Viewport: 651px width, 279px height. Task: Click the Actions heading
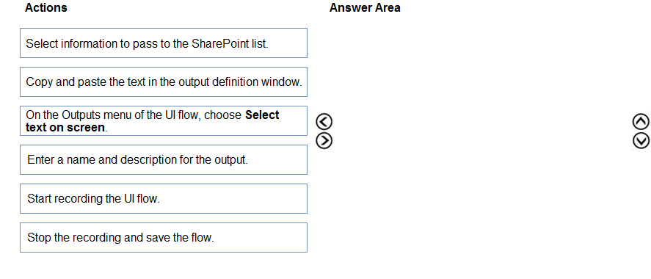pyautogui.click(x=46, y=7)
